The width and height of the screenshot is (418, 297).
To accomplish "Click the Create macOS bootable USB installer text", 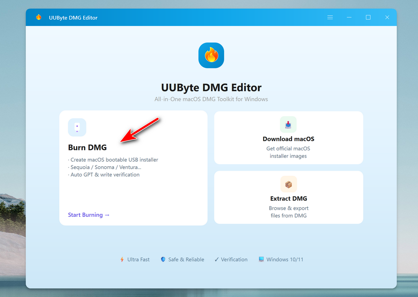I will coord(114,160).
